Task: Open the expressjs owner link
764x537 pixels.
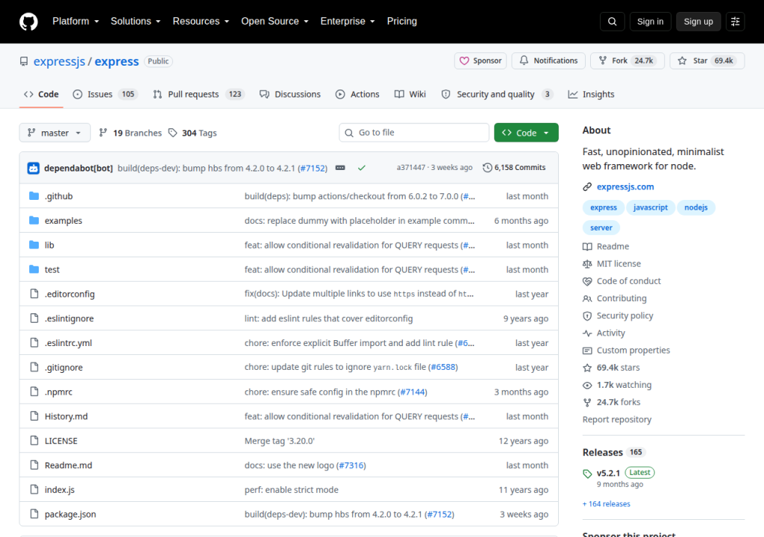Action: point(59,61)
